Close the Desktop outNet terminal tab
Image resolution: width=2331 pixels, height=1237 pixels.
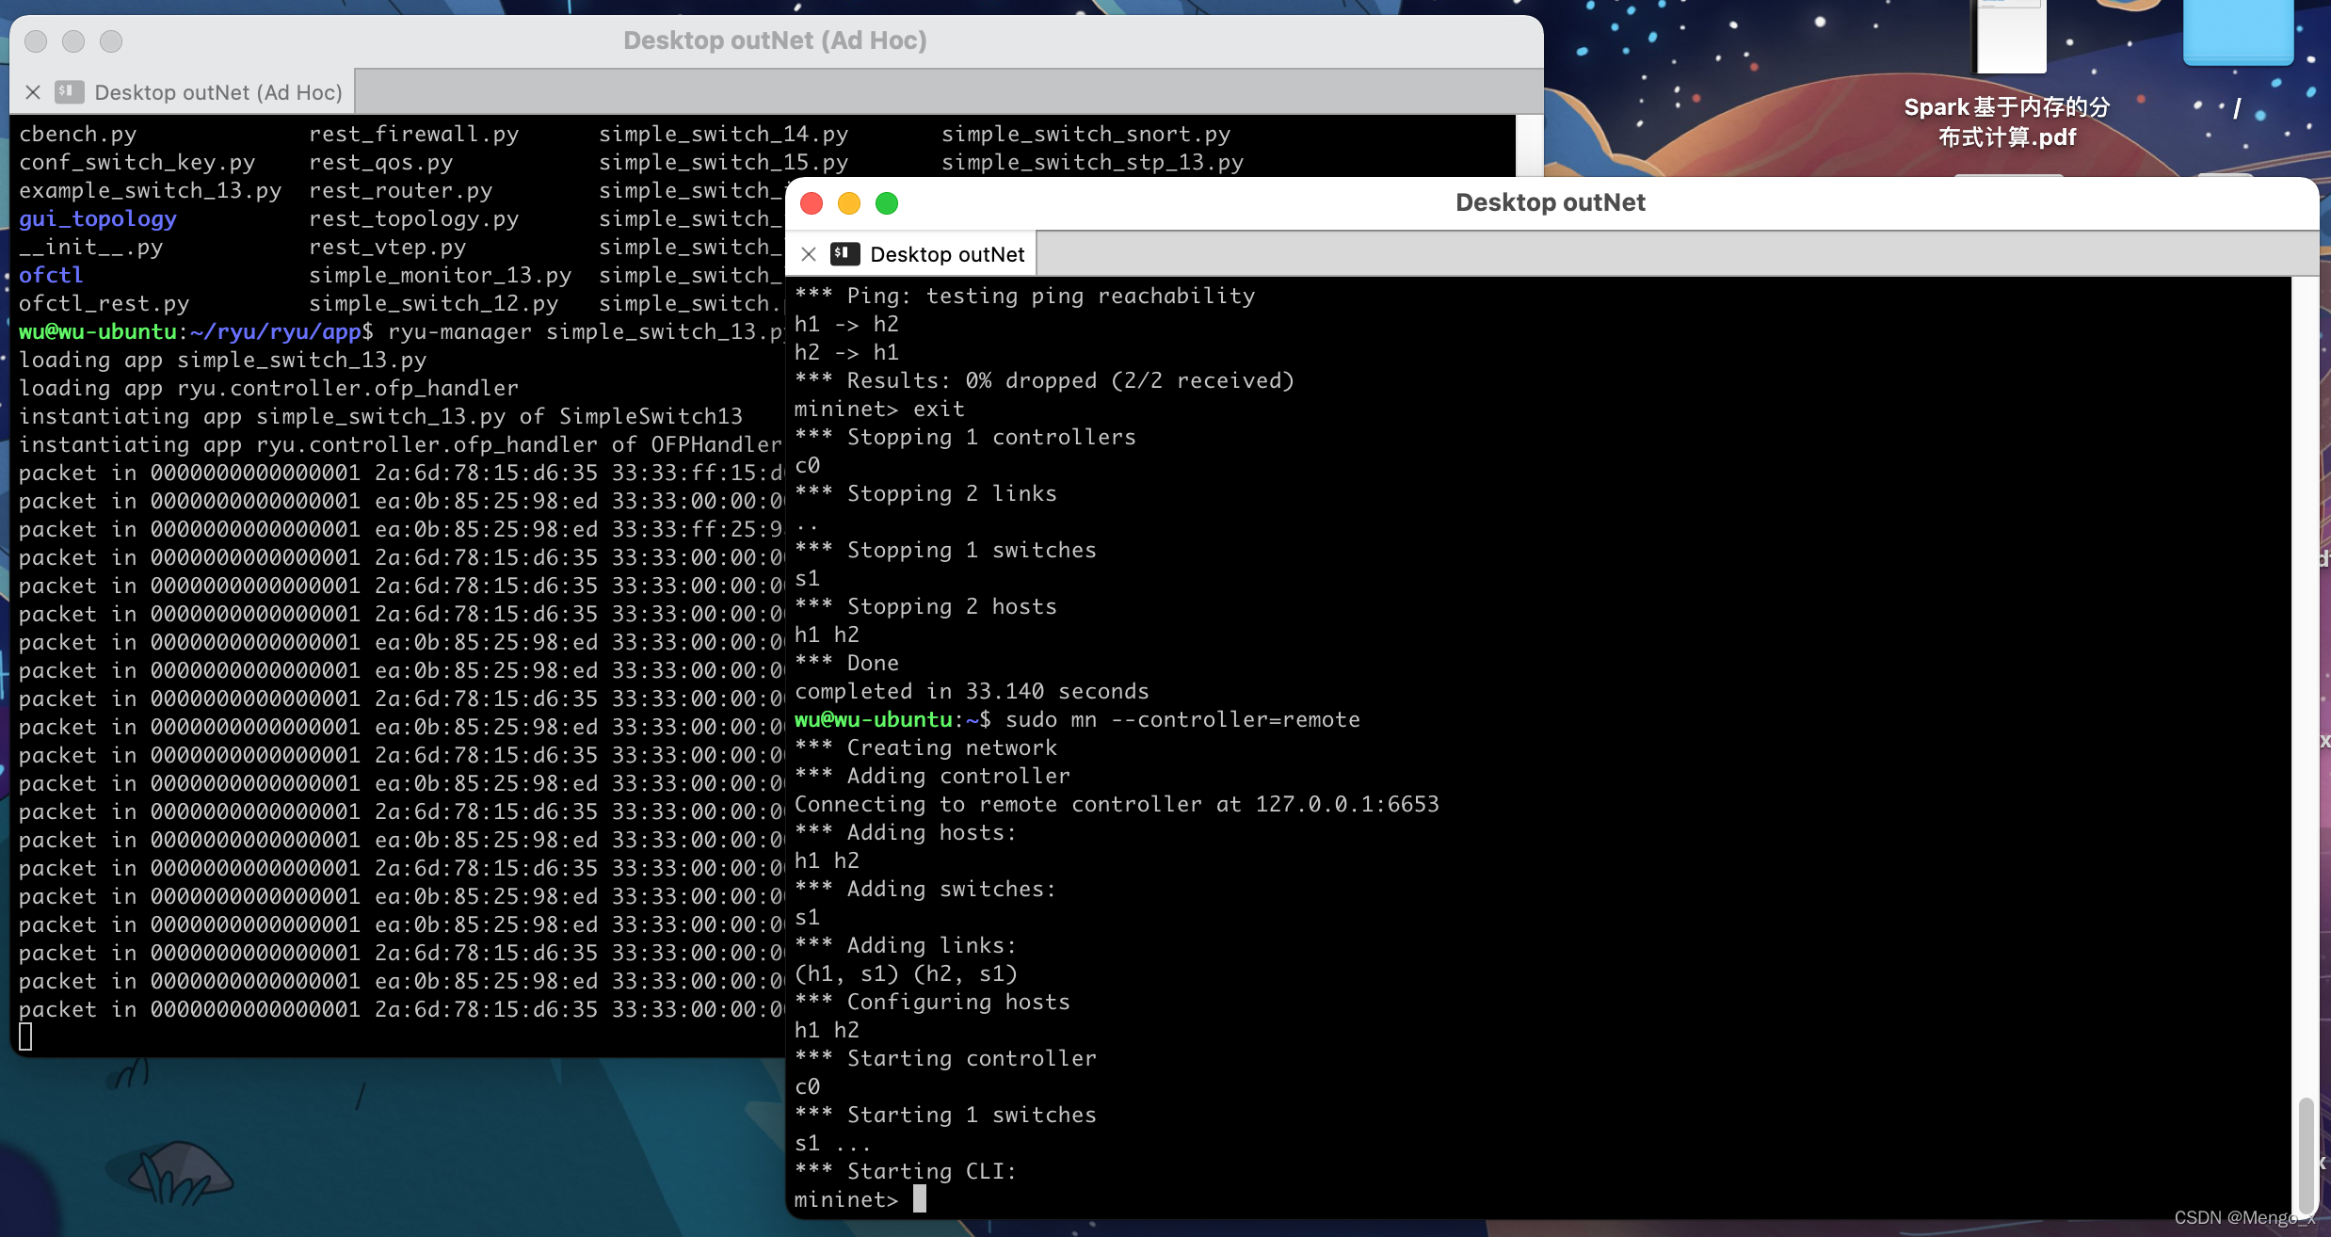coord(809,253)
